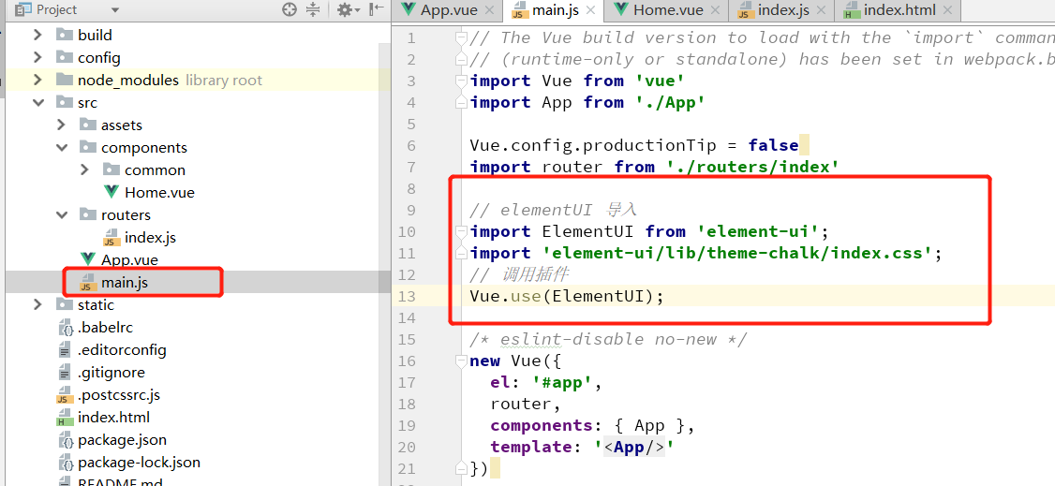Click the Vue icon of Home.vue in tree
Image resolution: width=1055 pixels, height=486 pixels.
[x=111, y=192]
